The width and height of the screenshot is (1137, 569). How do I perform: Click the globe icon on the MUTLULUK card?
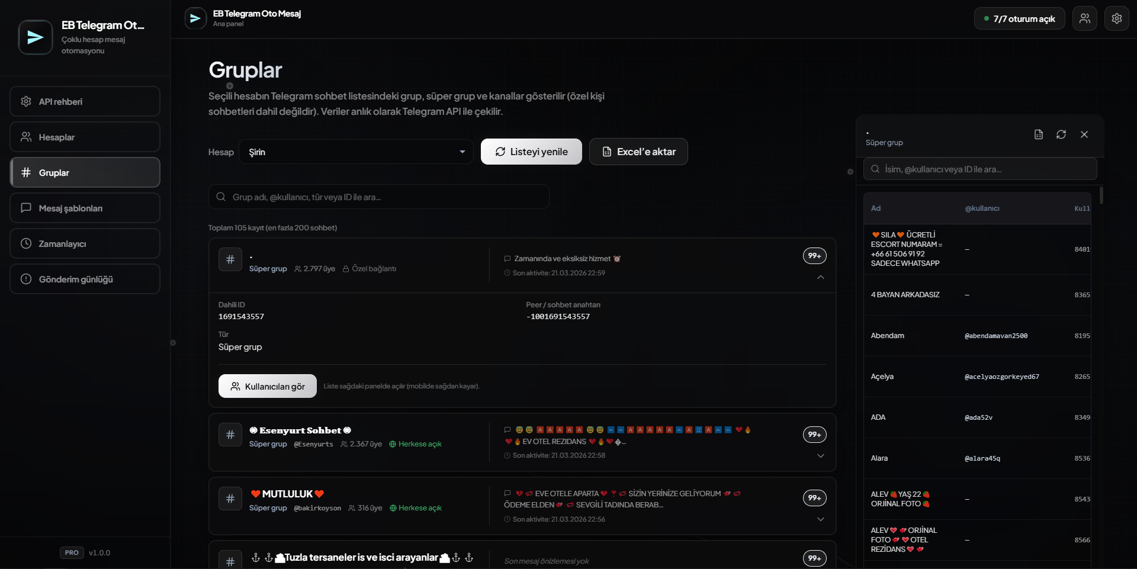click(393, 508)
